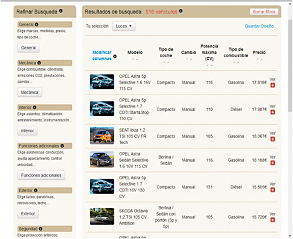Viewport: 293px width, 239px height.
Task: Click info icon next to Modificar columnas
Action: (x=115, y=57)
